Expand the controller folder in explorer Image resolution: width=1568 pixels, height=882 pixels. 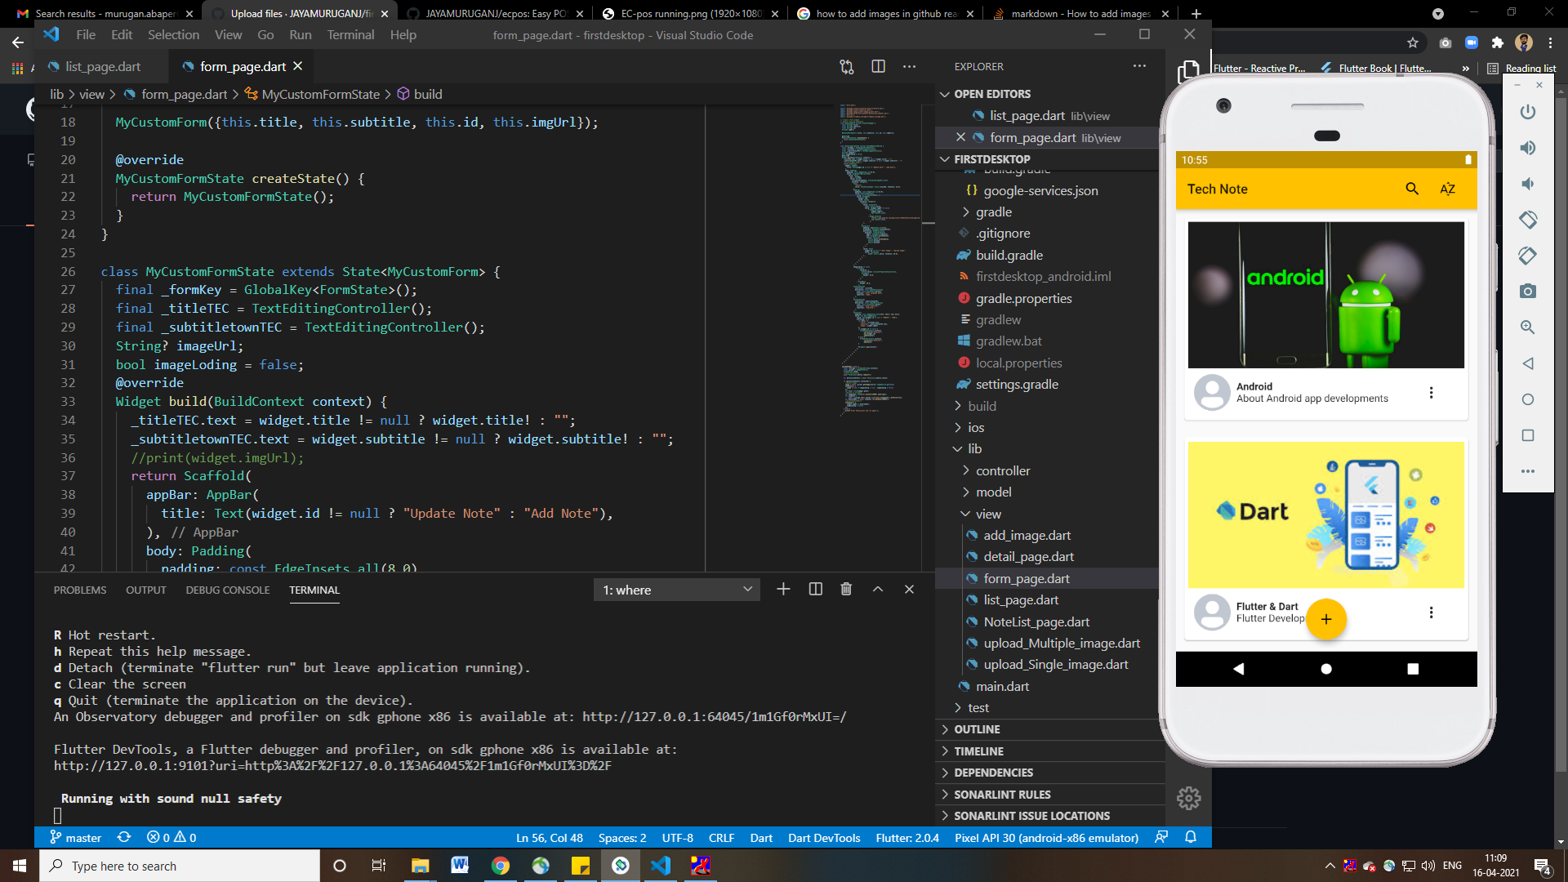(x=1002, y=470)
